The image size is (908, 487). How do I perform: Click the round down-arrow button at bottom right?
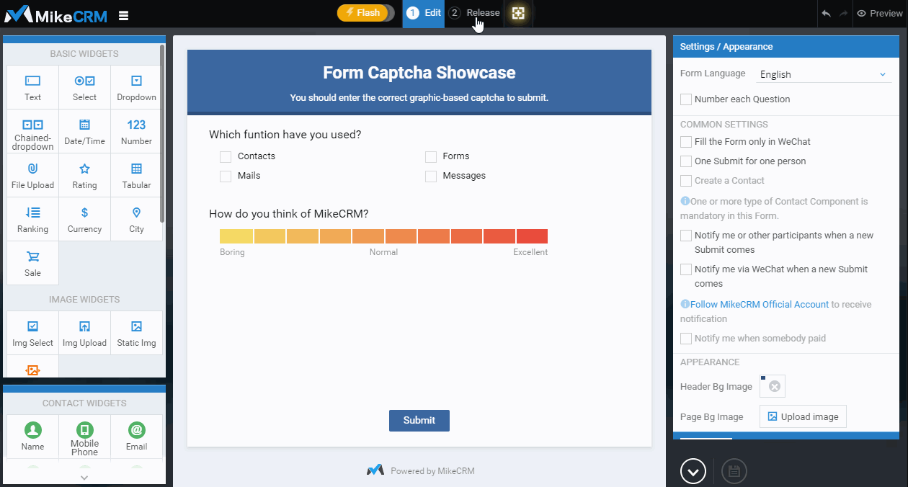(x=693, y=471)
